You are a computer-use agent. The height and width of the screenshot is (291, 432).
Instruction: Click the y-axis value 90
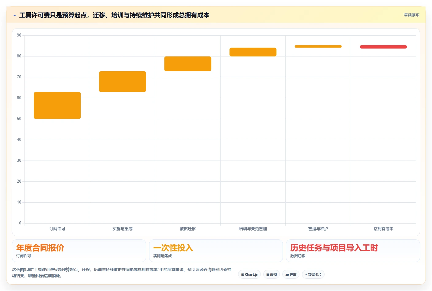click(x=19, y=35)
